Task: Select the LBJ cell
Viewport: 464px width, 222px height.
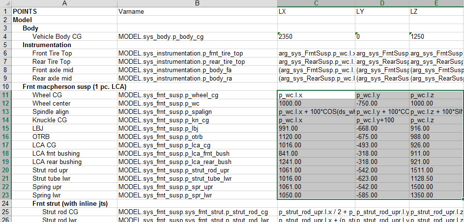Action: point(64,129)
